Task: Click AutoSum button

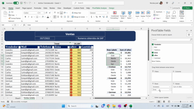Action: (x=158, y=12)
